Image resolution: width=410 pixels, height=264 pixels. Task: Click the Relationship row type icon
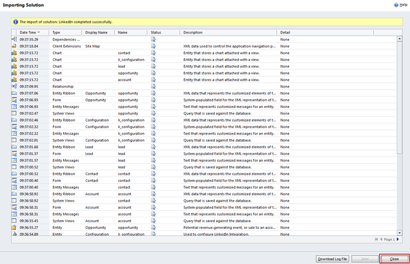14,87
